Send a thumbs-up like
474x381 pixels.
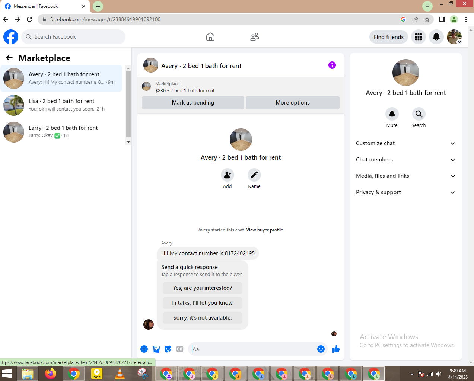coord(336,349)
